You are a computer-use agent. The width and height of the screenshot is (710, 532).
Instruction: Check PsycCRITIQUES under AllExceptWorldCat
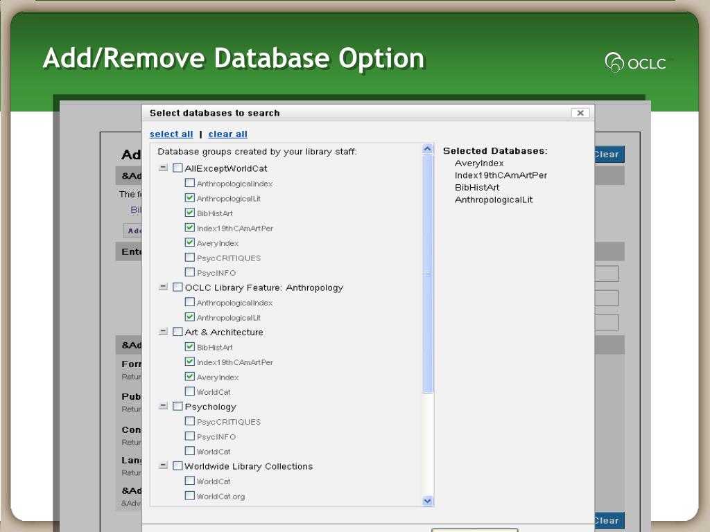190,258
